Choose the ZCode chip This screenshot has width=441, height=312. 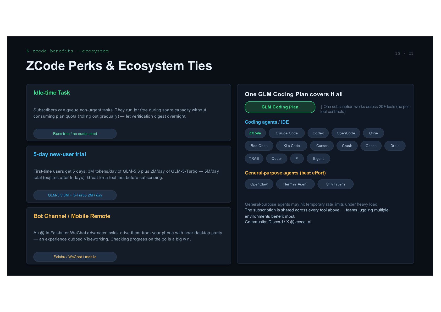255,133
